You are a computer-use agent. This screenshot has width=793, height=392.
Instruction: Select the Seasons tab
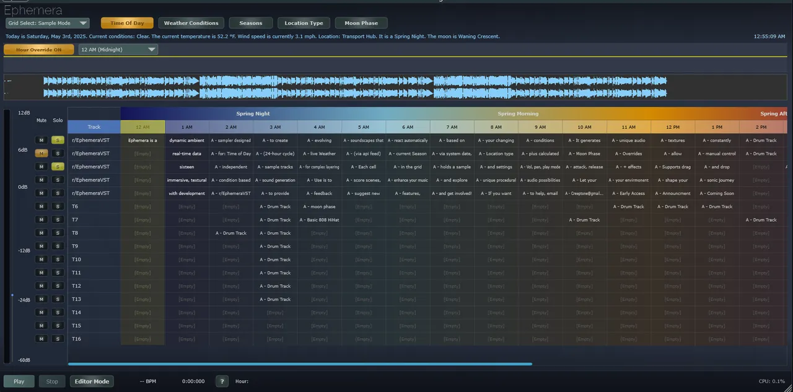[251, 23]
